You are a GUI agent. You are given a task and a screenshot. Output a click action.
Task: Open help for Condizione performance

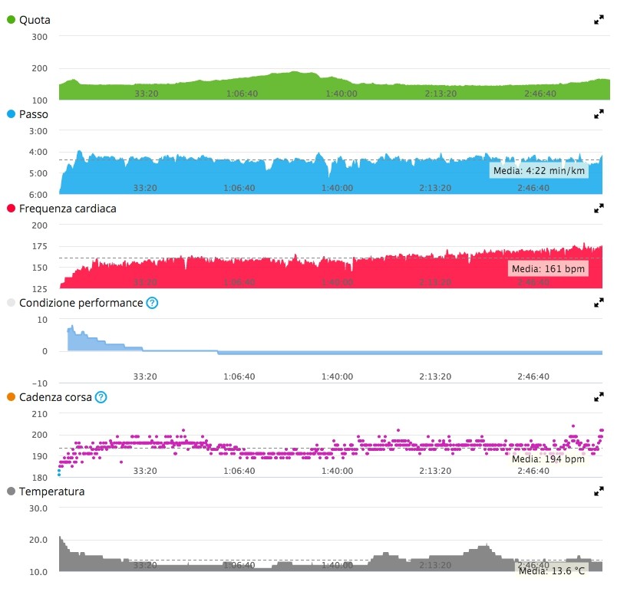(152, 303)
